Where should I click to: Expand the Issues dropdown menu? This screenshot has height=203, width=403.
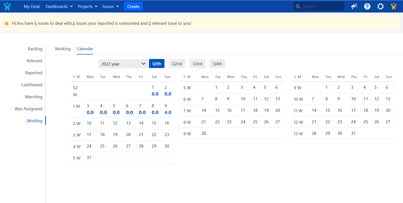pyautogui.click(x=111, y=6)
